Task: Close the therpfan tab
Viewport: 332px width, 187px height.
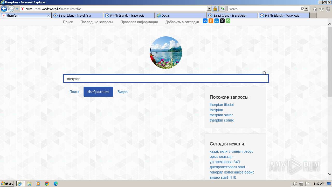Action: (x=48, y=16)
